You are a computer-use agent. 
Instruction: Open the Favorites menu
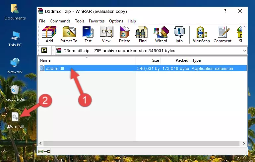(x=96, y=21)
